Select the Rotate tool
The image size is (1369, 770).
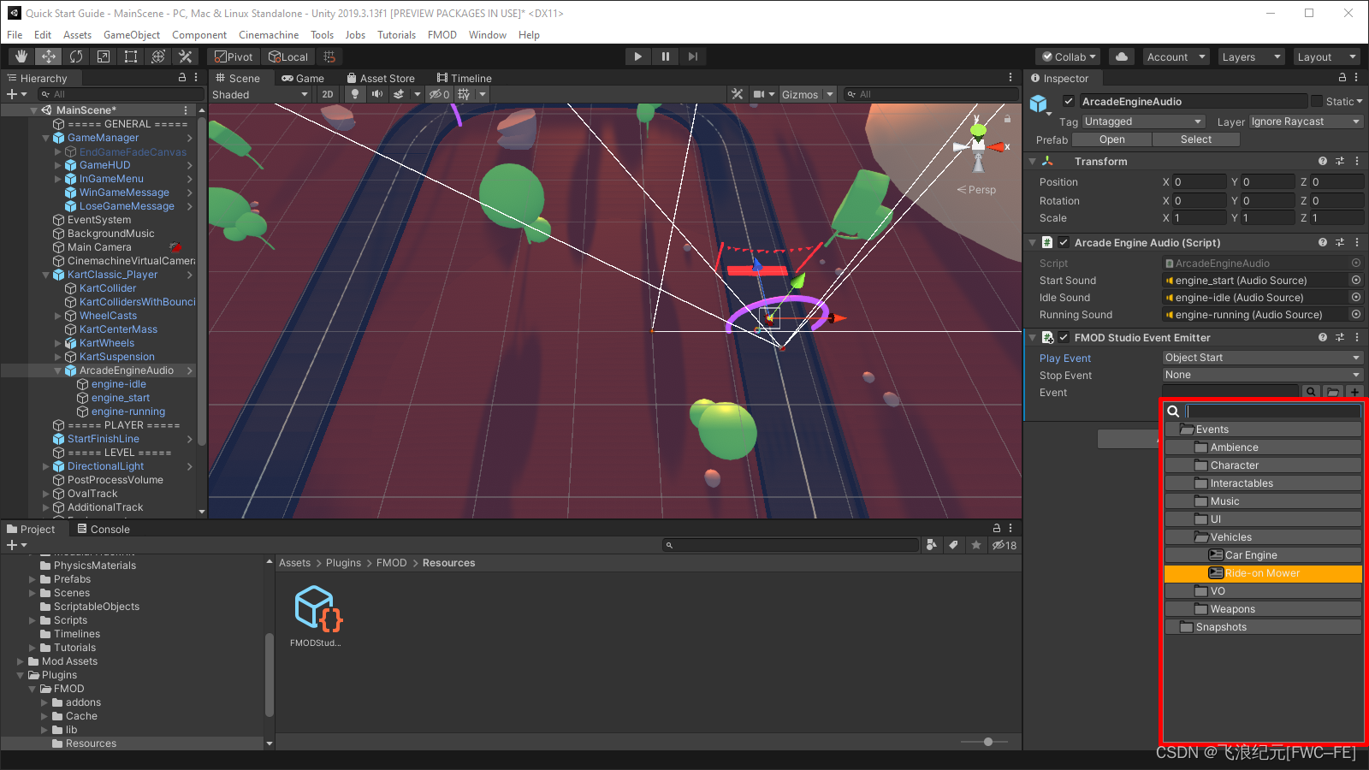coord(76,56)
